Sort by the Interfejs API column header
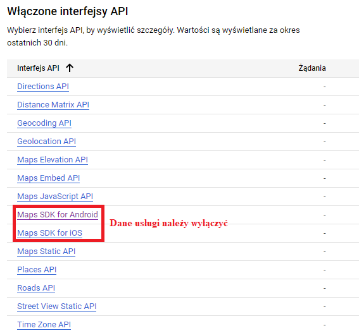Screen dimensions: 359x333 [38, 68]
